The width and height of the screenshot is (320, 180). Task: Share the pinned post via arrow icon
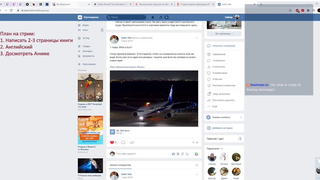click(x=132, y=142)
